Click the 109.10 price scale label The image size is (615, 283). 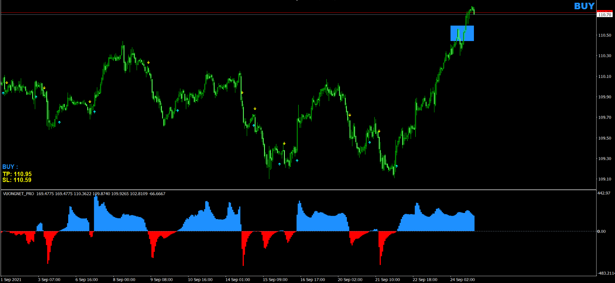click(x=604, y=179)
